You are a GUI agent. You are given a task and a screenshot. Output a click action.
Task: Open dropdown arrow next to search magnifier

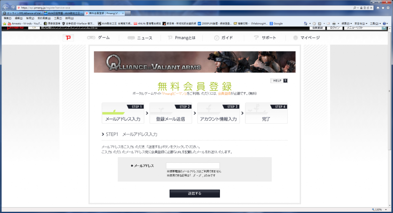click(x=358, y=8)
